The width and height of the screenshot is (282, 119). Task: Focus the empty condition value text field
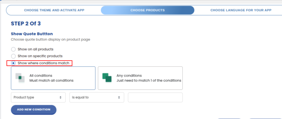[x=155, y=97]
